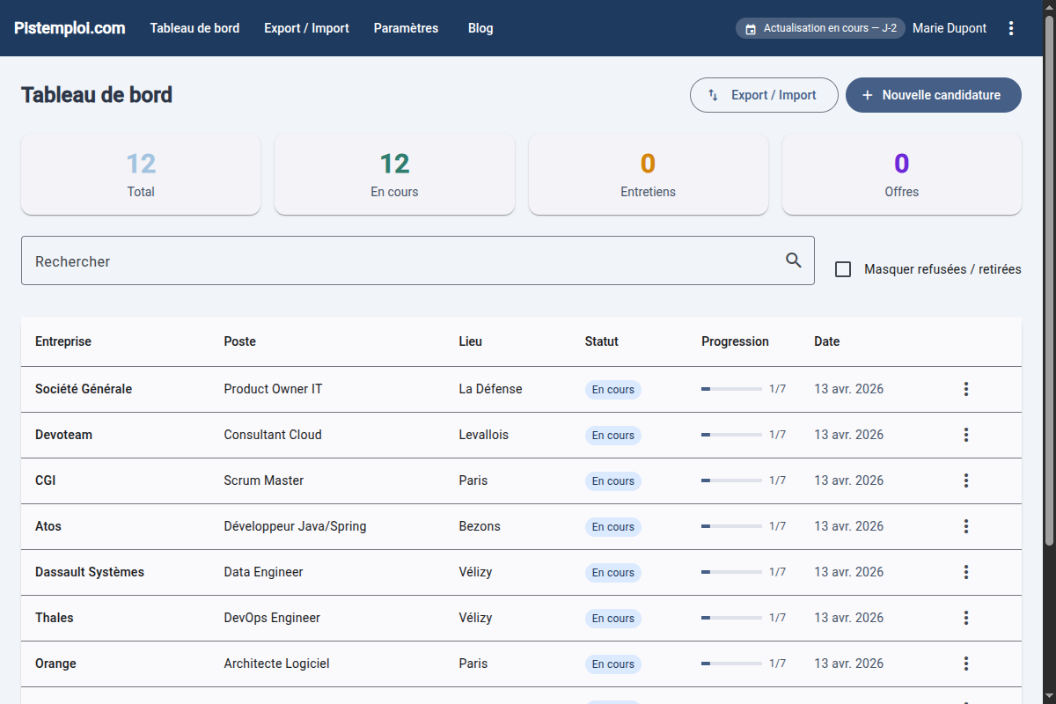The width and height of the screenshot is (1056, 704).
Task: Click the Nouvelle candidature button
Action: click(933, 95)
